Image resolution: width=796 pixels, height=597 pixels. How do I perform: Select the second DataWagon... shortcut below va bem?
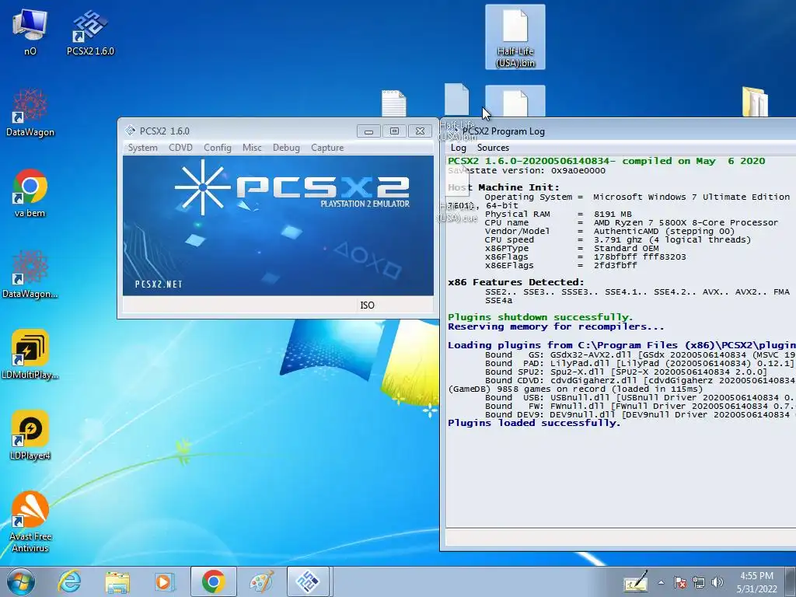30,274
